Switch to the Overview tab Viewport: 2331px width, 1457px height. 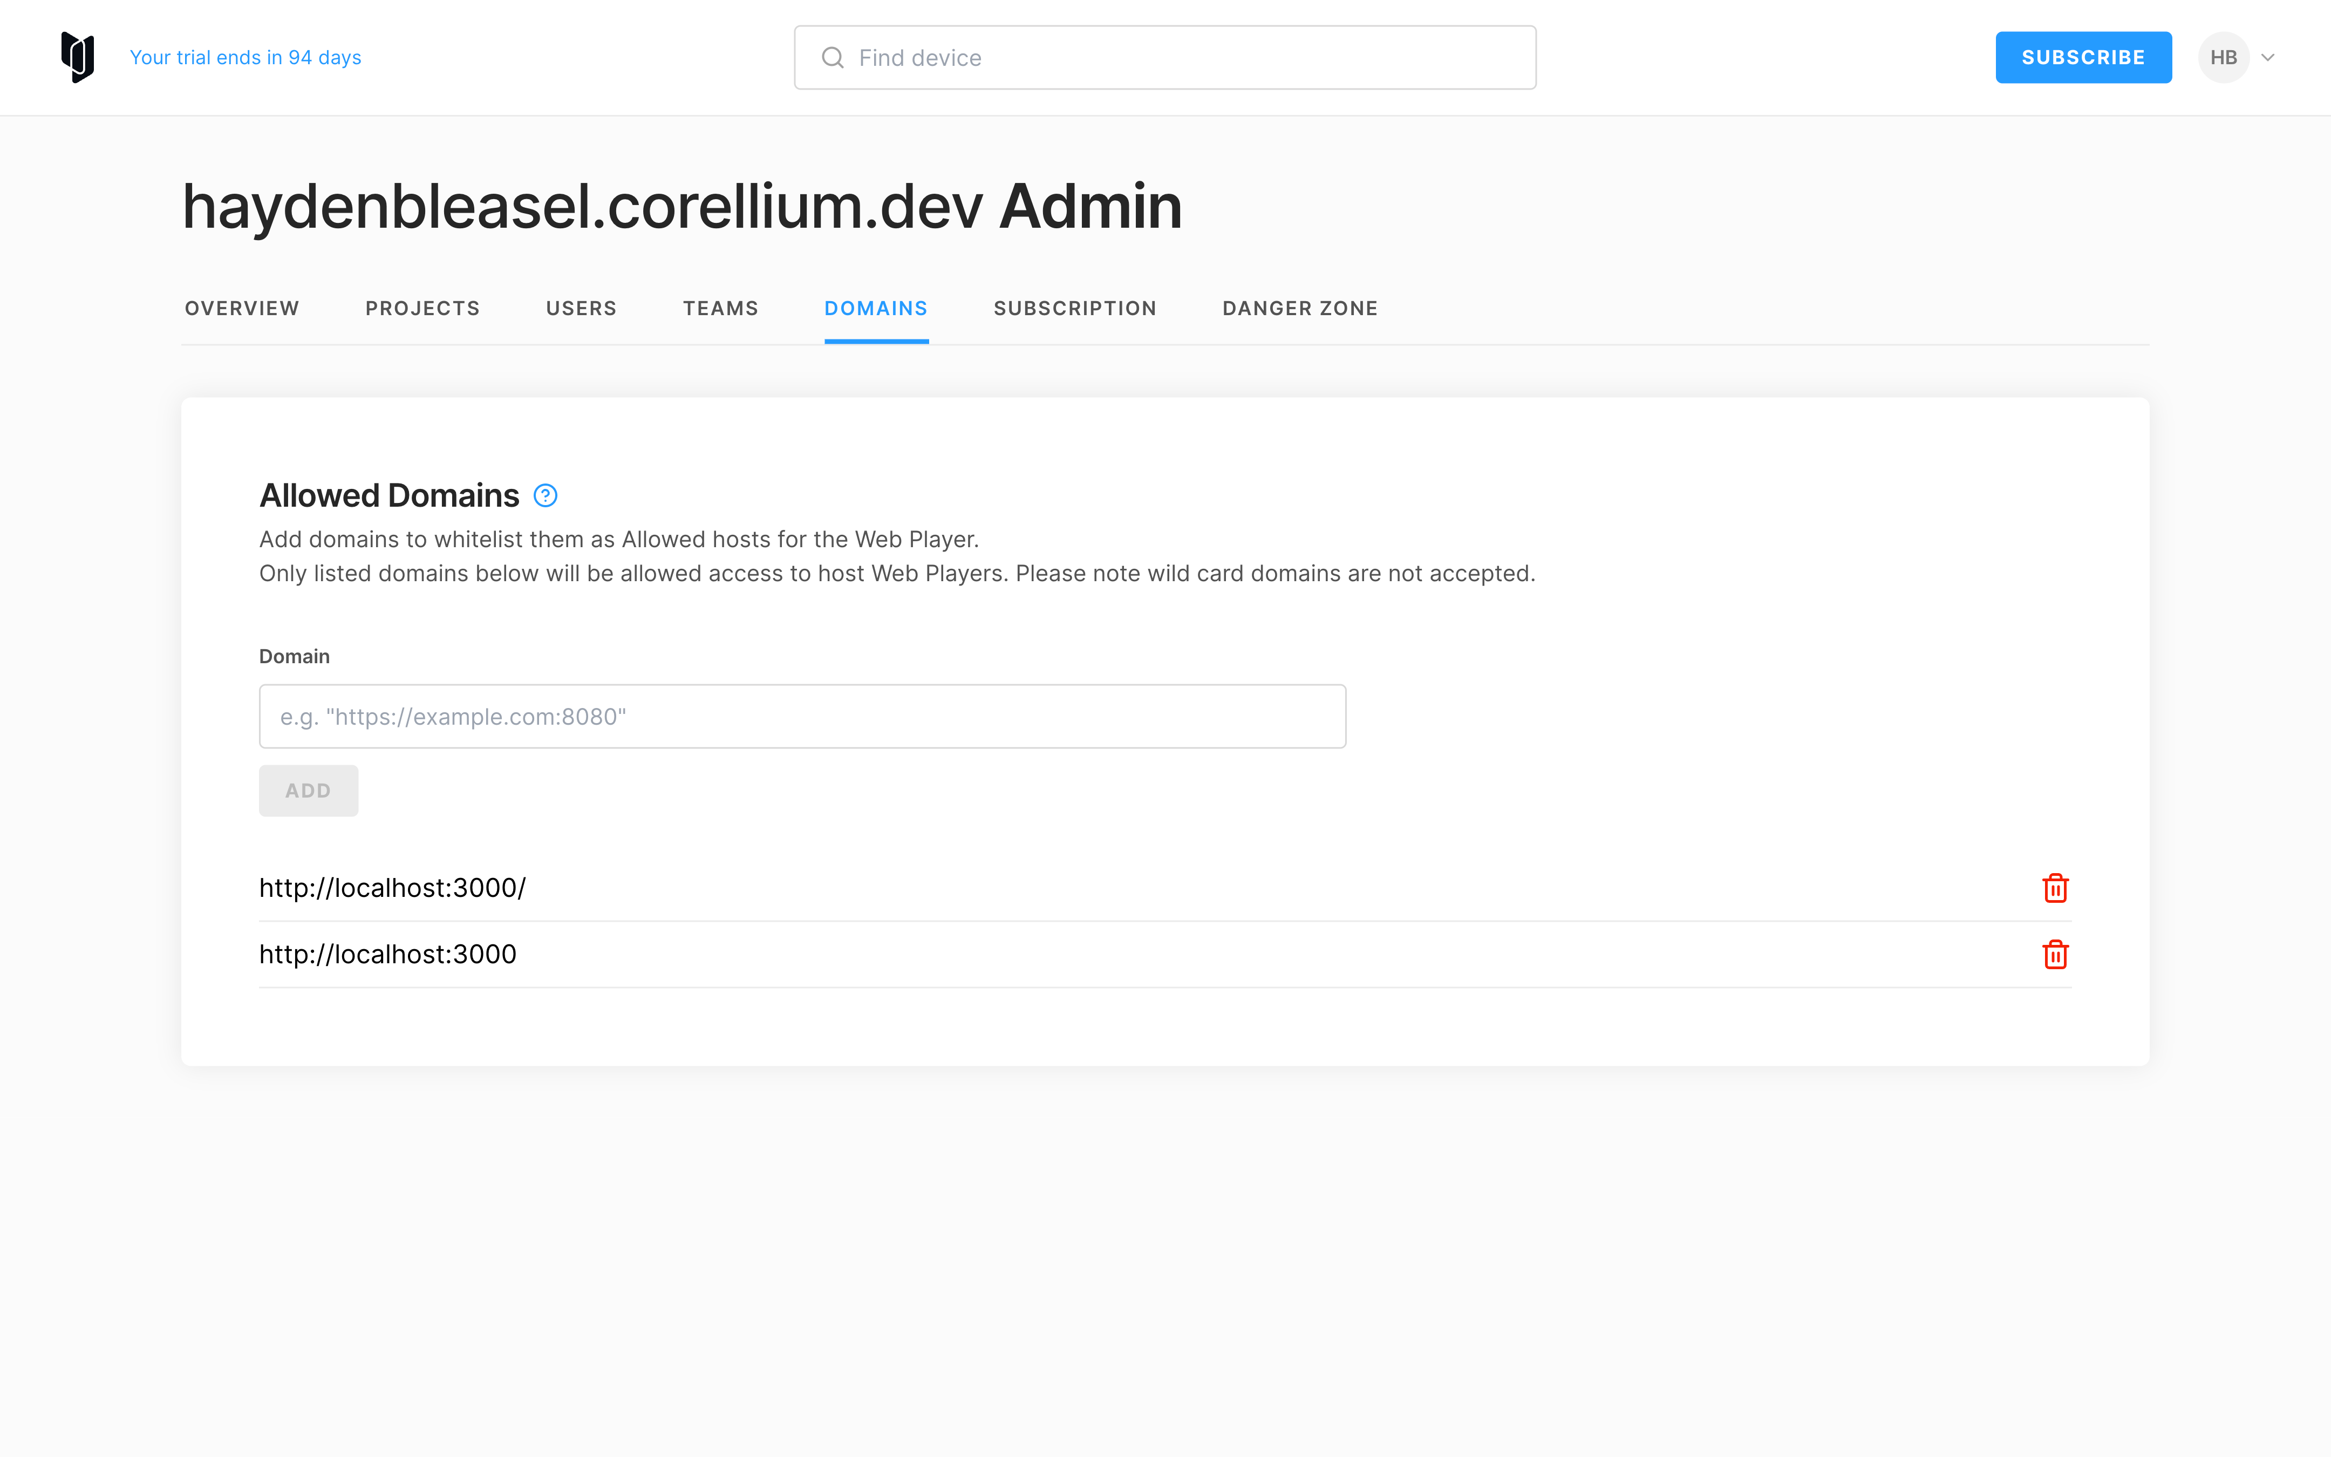242,308
